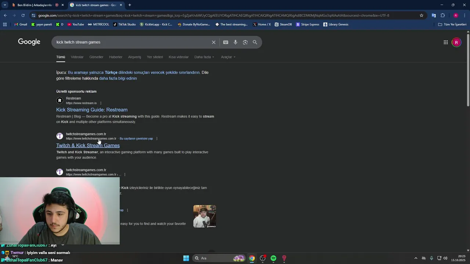Open the TikTok Studio bookmark
This screenshot has width=470, height=264.
(124, 25)
